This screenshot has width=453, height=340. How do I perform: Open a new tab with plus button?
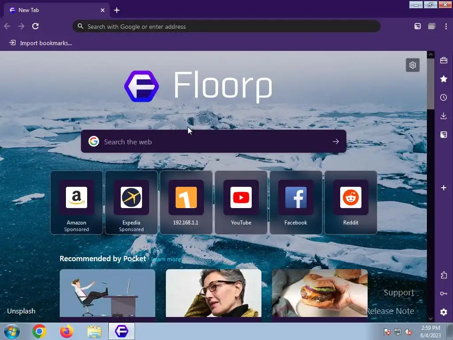(x=117, y=10)
